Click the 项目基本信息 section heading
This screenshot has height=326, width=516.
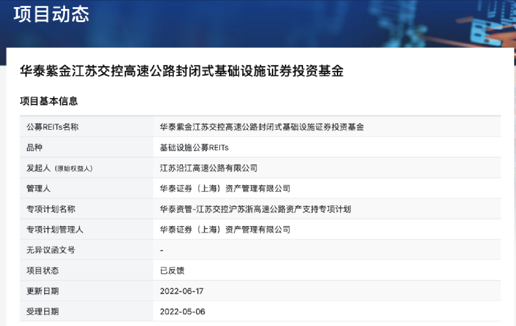(49, 101)
